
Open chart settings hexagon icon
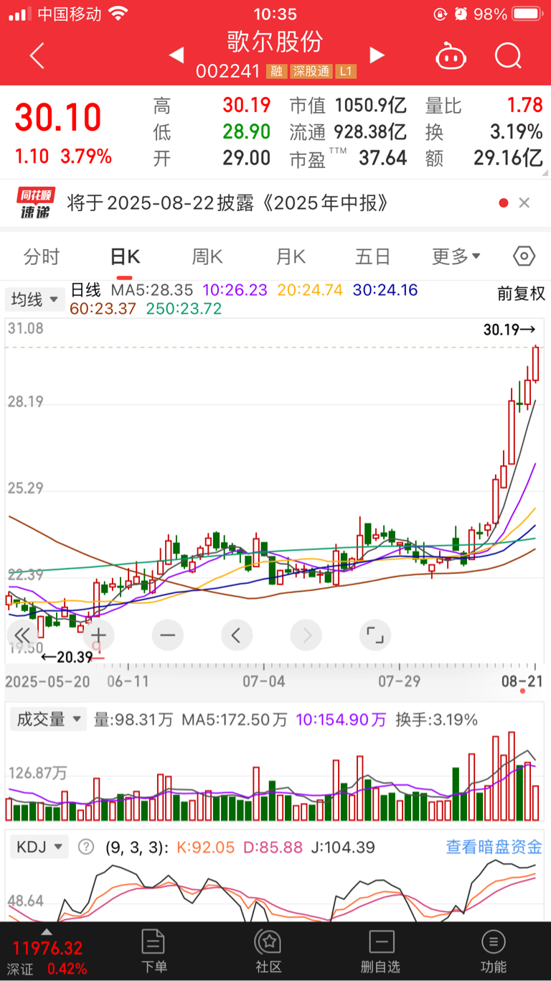pos(524,256)
